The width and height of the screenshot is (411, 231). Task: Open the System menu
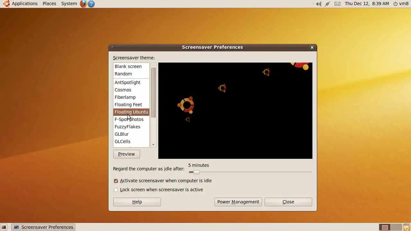69,4
